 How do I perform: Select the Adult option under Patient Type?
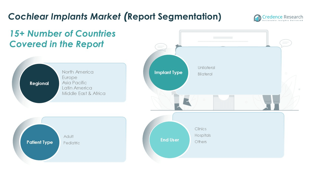(x=68, y=136)
